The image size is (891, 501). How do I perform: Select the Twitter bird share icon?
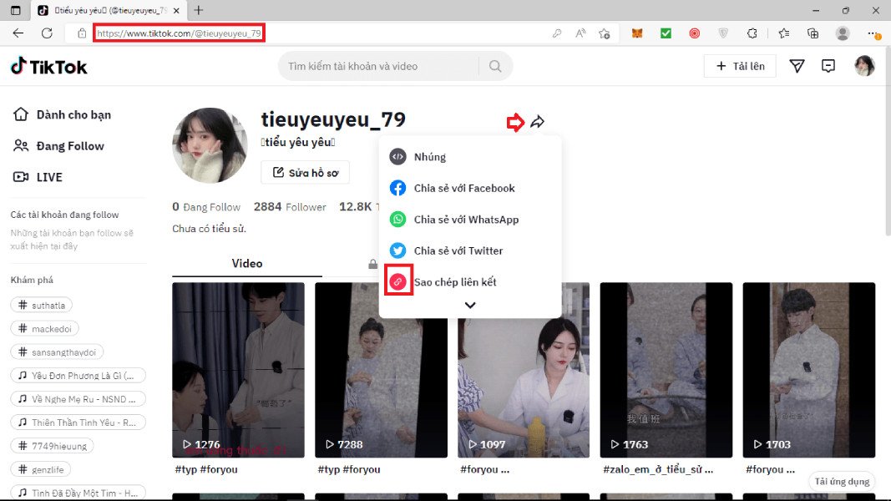[x=397, y=250]
